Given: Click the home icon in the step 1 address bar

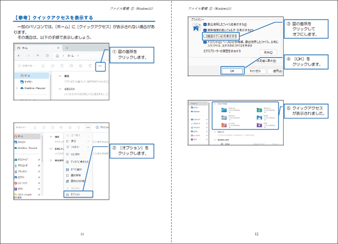Looking at the screenshot, I should point(58,56).
